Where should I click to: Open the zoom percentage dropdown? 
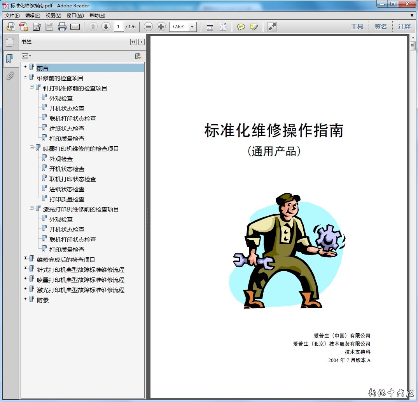(192, 27)
